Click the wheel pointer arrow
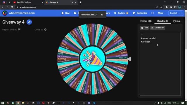The height and width of the screenshot is (105, 187). pos(129,59)
